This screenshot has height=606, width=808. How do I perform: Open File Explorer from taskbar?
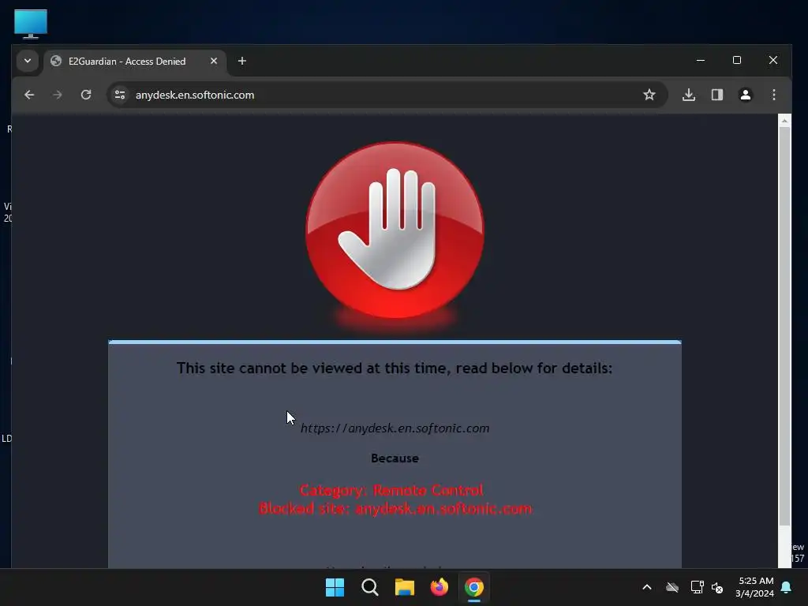[x=405, y=587]
